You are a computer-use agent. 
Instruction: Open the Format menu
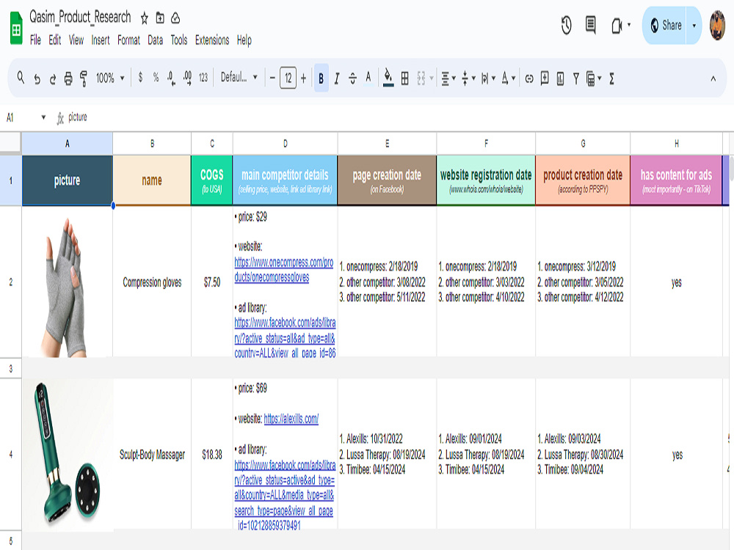[128, 40]
